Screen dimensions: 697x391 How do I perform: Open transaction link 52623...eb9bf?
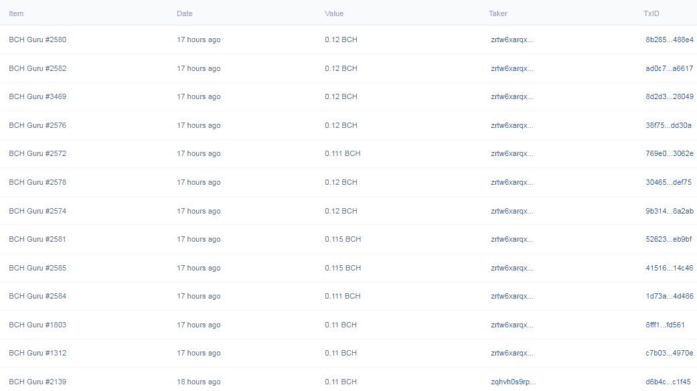click(669, 239)
